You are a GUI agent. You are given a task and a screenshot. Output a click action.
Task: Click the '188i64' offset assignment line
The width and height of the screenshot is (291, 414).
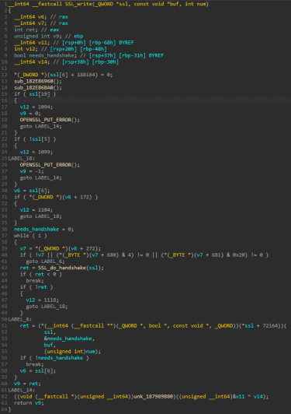[x=64, y=75]
